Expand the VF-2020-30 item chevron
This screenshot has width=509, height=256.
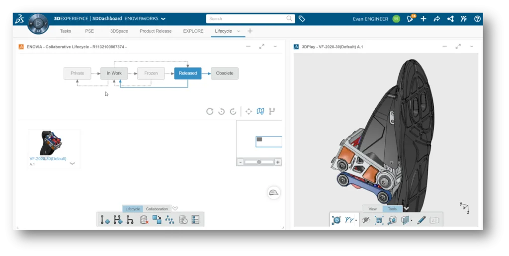pos(73,163)
